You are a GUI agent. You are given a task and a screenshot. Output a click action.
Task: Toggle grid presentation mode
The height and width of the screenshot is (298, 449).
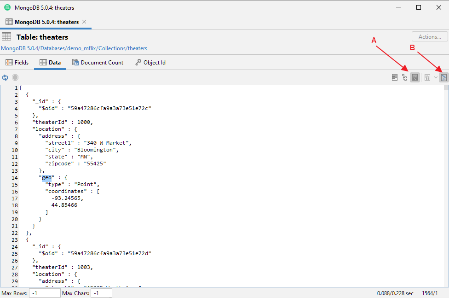[x=395, y=77]
